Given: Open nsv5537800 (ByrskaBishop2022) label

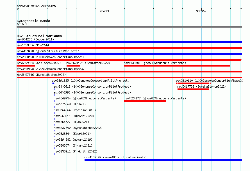Looking at the screenshot, I should (x=78, y=128).
